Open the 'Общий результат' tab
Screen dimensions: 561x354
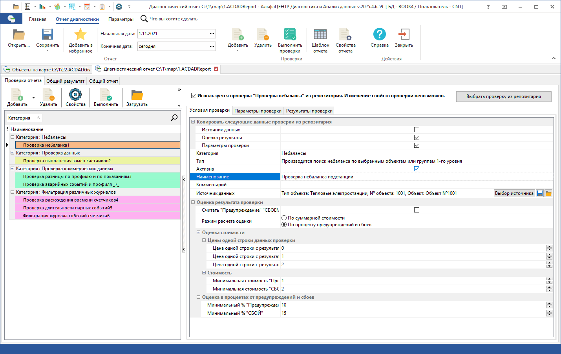[x=65, y=81]
